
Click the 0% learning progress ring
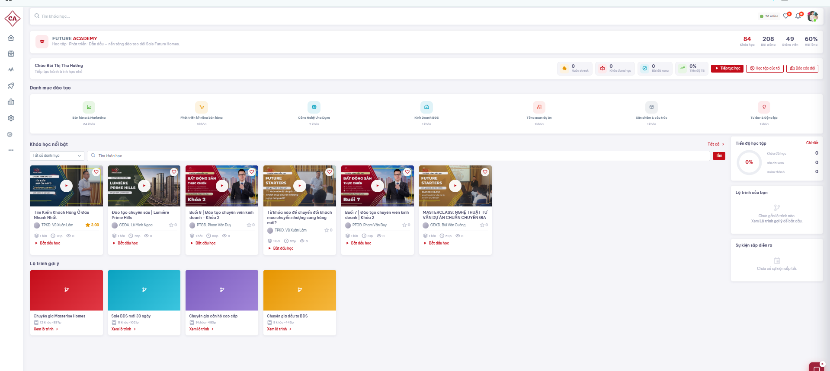[x=749, y=162]
